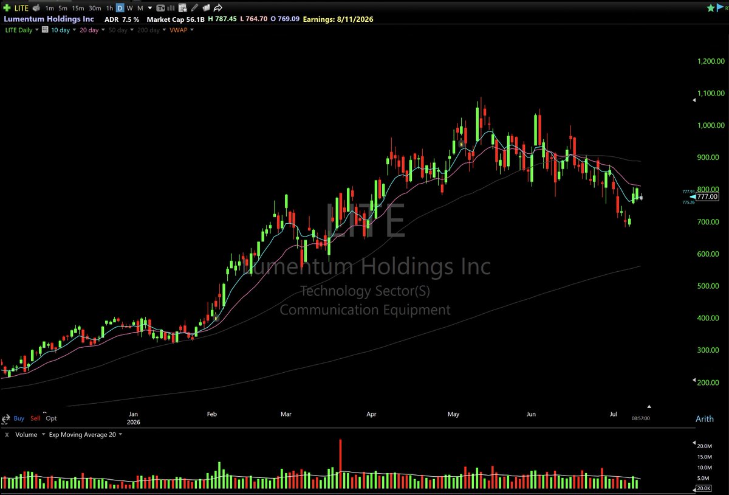Click the Jul date axis label
This screenshot has height=495, width=729.
point(614,414)
